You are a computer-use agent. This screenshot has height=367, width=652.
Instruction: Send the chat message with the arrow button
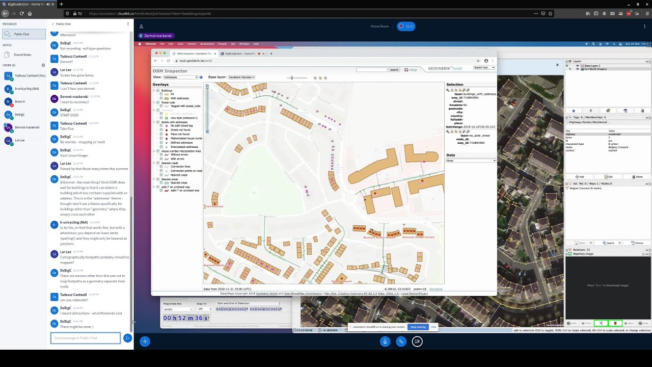coord(127,338)
